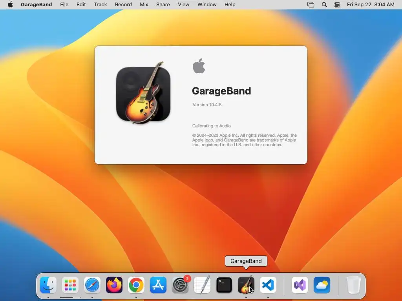Open the Mix menu
This screenshot has width=402, height=301.
click(144, 4)
